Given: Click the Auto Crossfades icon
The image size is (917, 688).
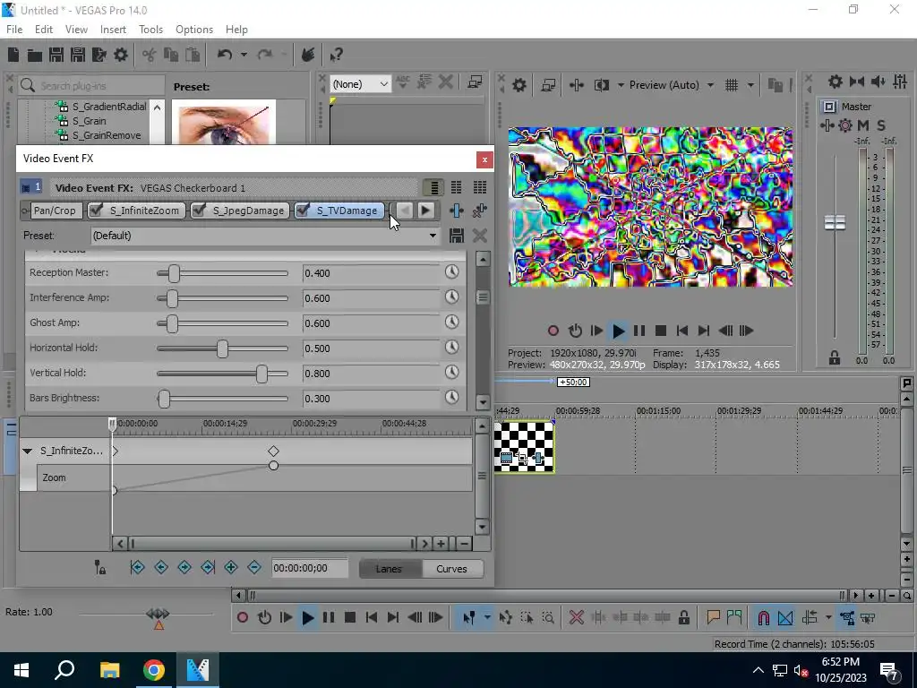Looking at the screenshot, I should click(x=785, y=618).
